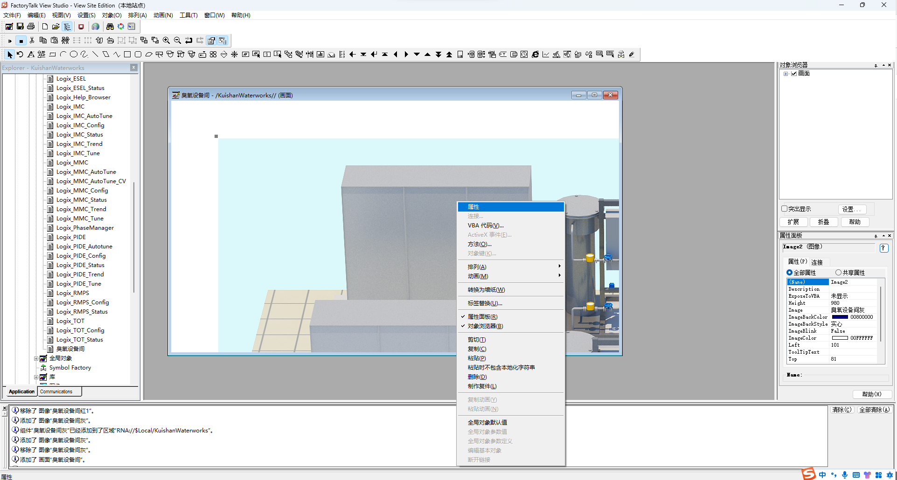Open the 对象(O) menu in the menu bar
The height and width of the screenshot is (480, 897).
pos(112,15)
